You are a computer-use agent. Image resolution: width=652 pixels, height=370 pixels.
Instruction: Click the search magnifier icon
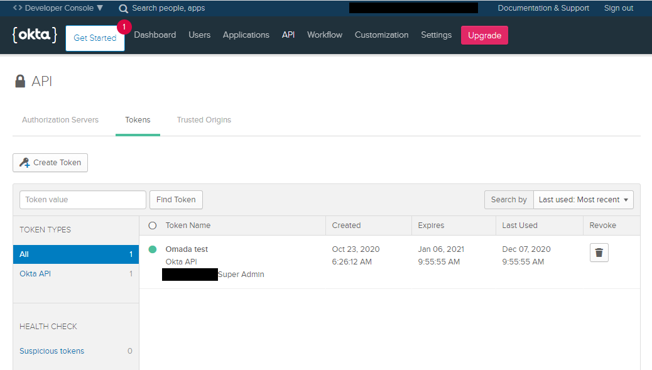click(123, 8)
